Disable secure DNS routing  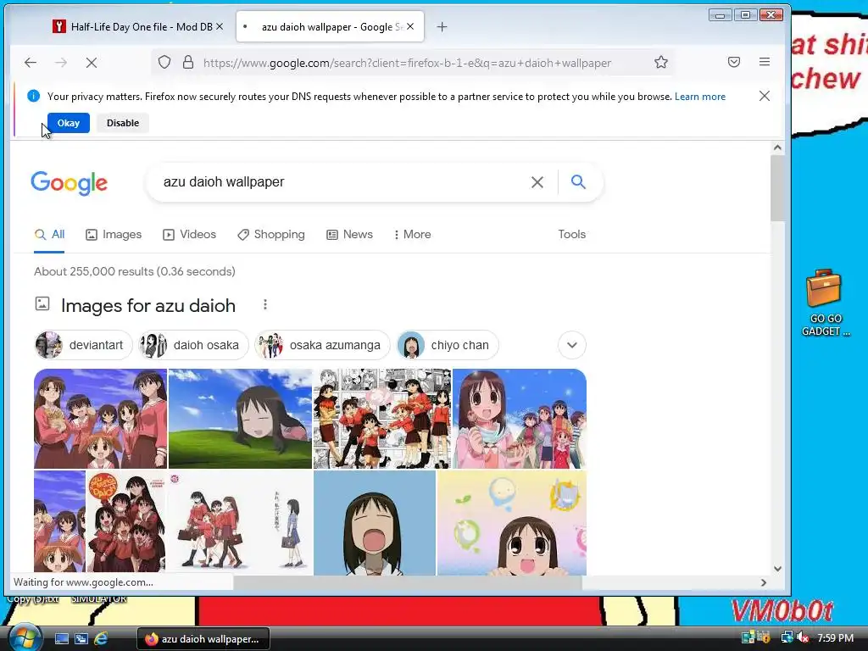(123, 123)
